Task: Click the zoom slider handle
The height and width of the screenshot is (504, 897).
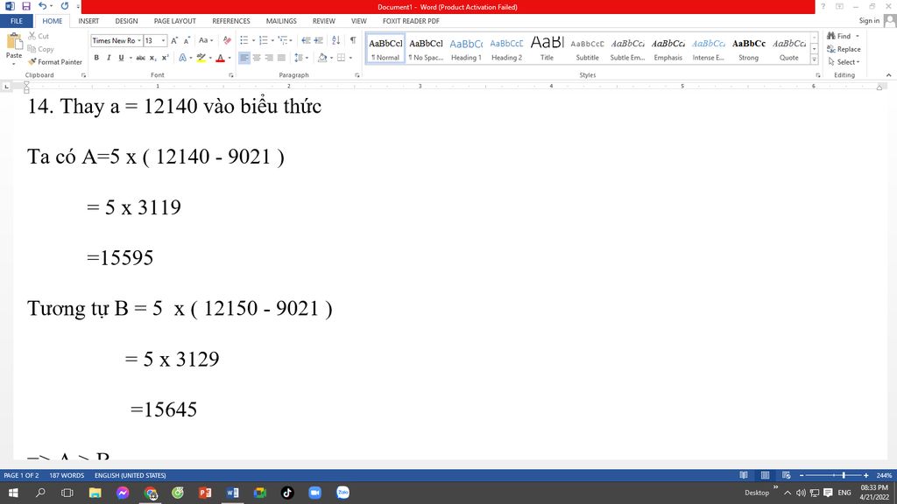Action: [x=844, y=475]
